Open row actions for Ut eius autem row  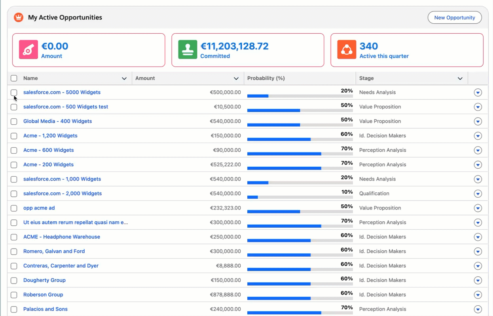click(x=478, y=223)
